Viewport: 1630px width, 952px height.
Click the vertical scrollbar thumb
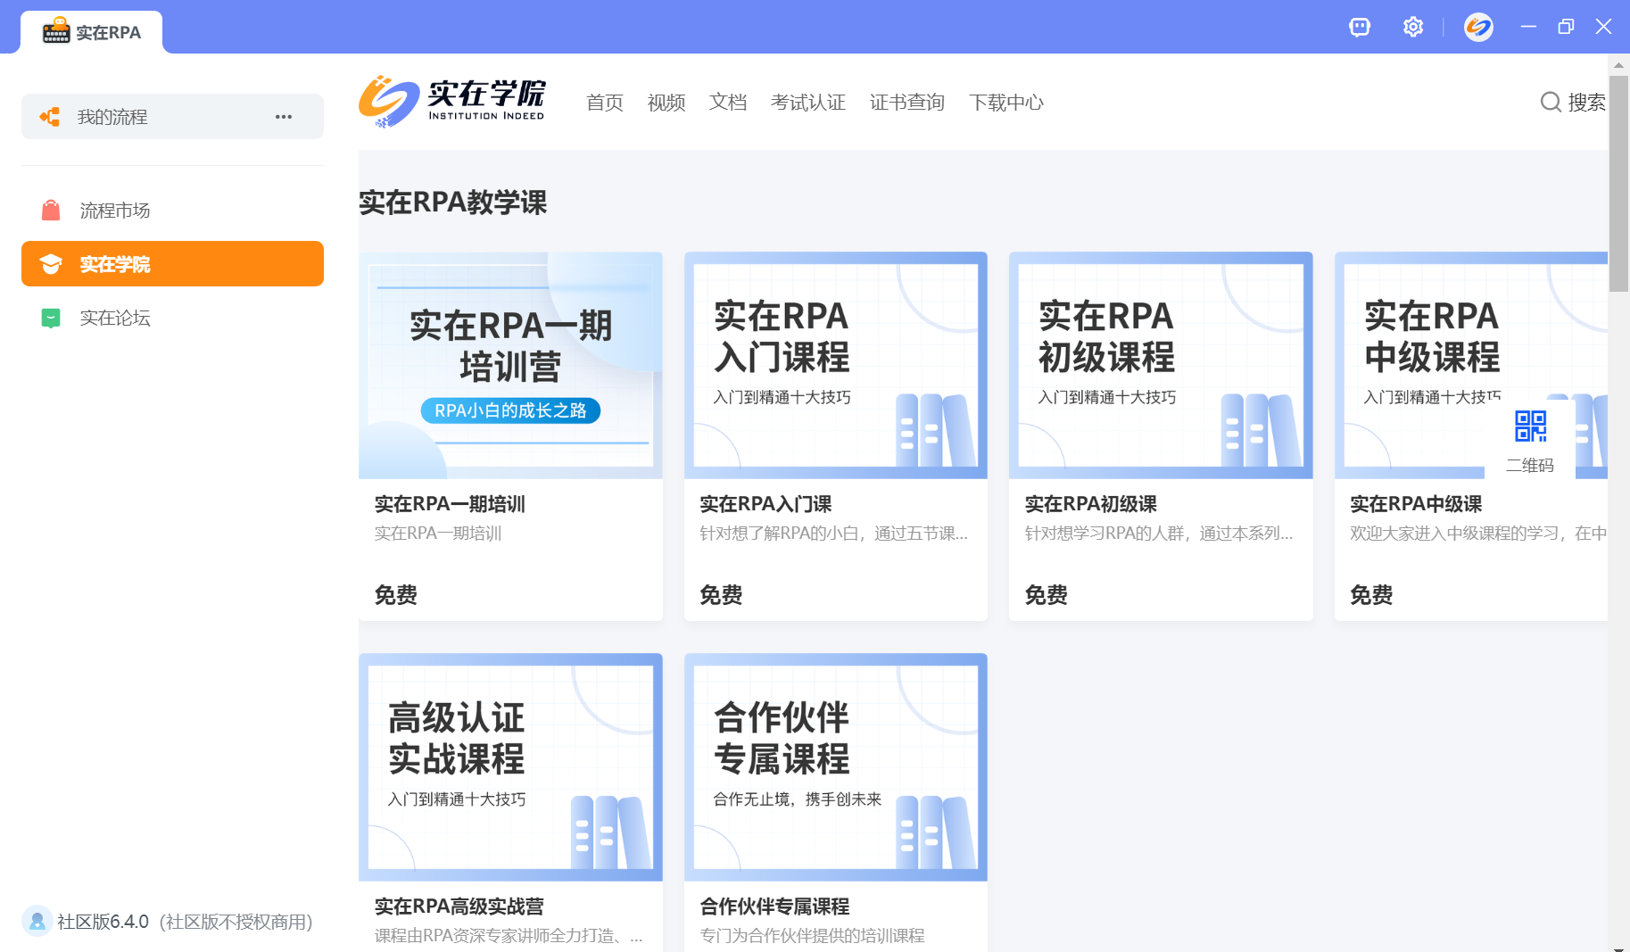(x=1618, y=183)
